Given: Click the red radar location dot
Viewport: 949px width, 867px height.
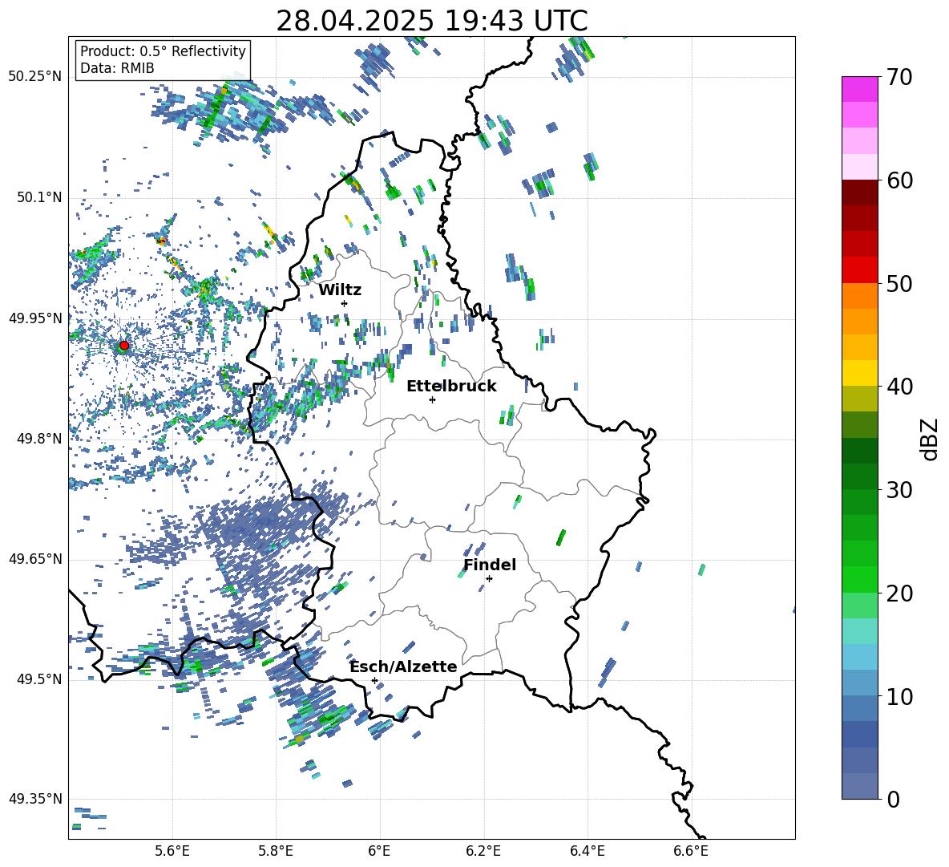Looking at the screenshot, I should tap(124, 346).
